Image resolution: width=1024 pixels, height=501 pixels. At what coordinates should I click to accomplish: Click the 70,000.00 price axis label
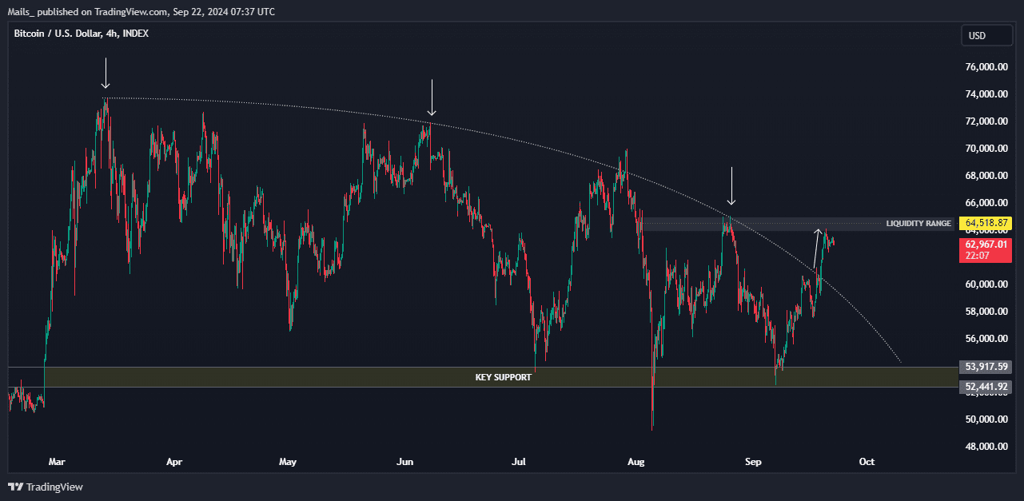[988, 149]
